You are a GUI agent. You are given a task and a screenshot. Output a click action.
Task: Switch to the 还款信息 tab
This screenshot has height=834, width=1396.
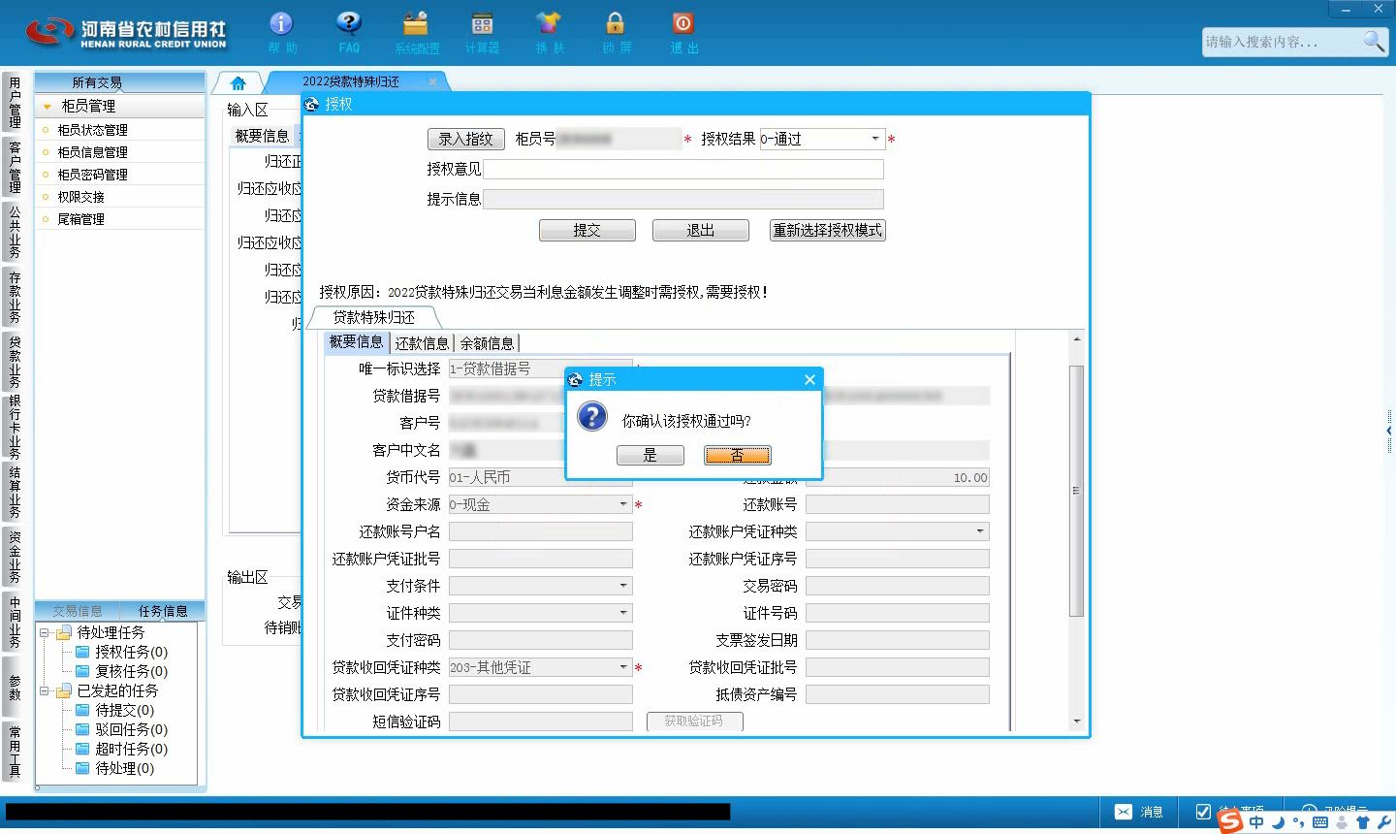point(422,342)
